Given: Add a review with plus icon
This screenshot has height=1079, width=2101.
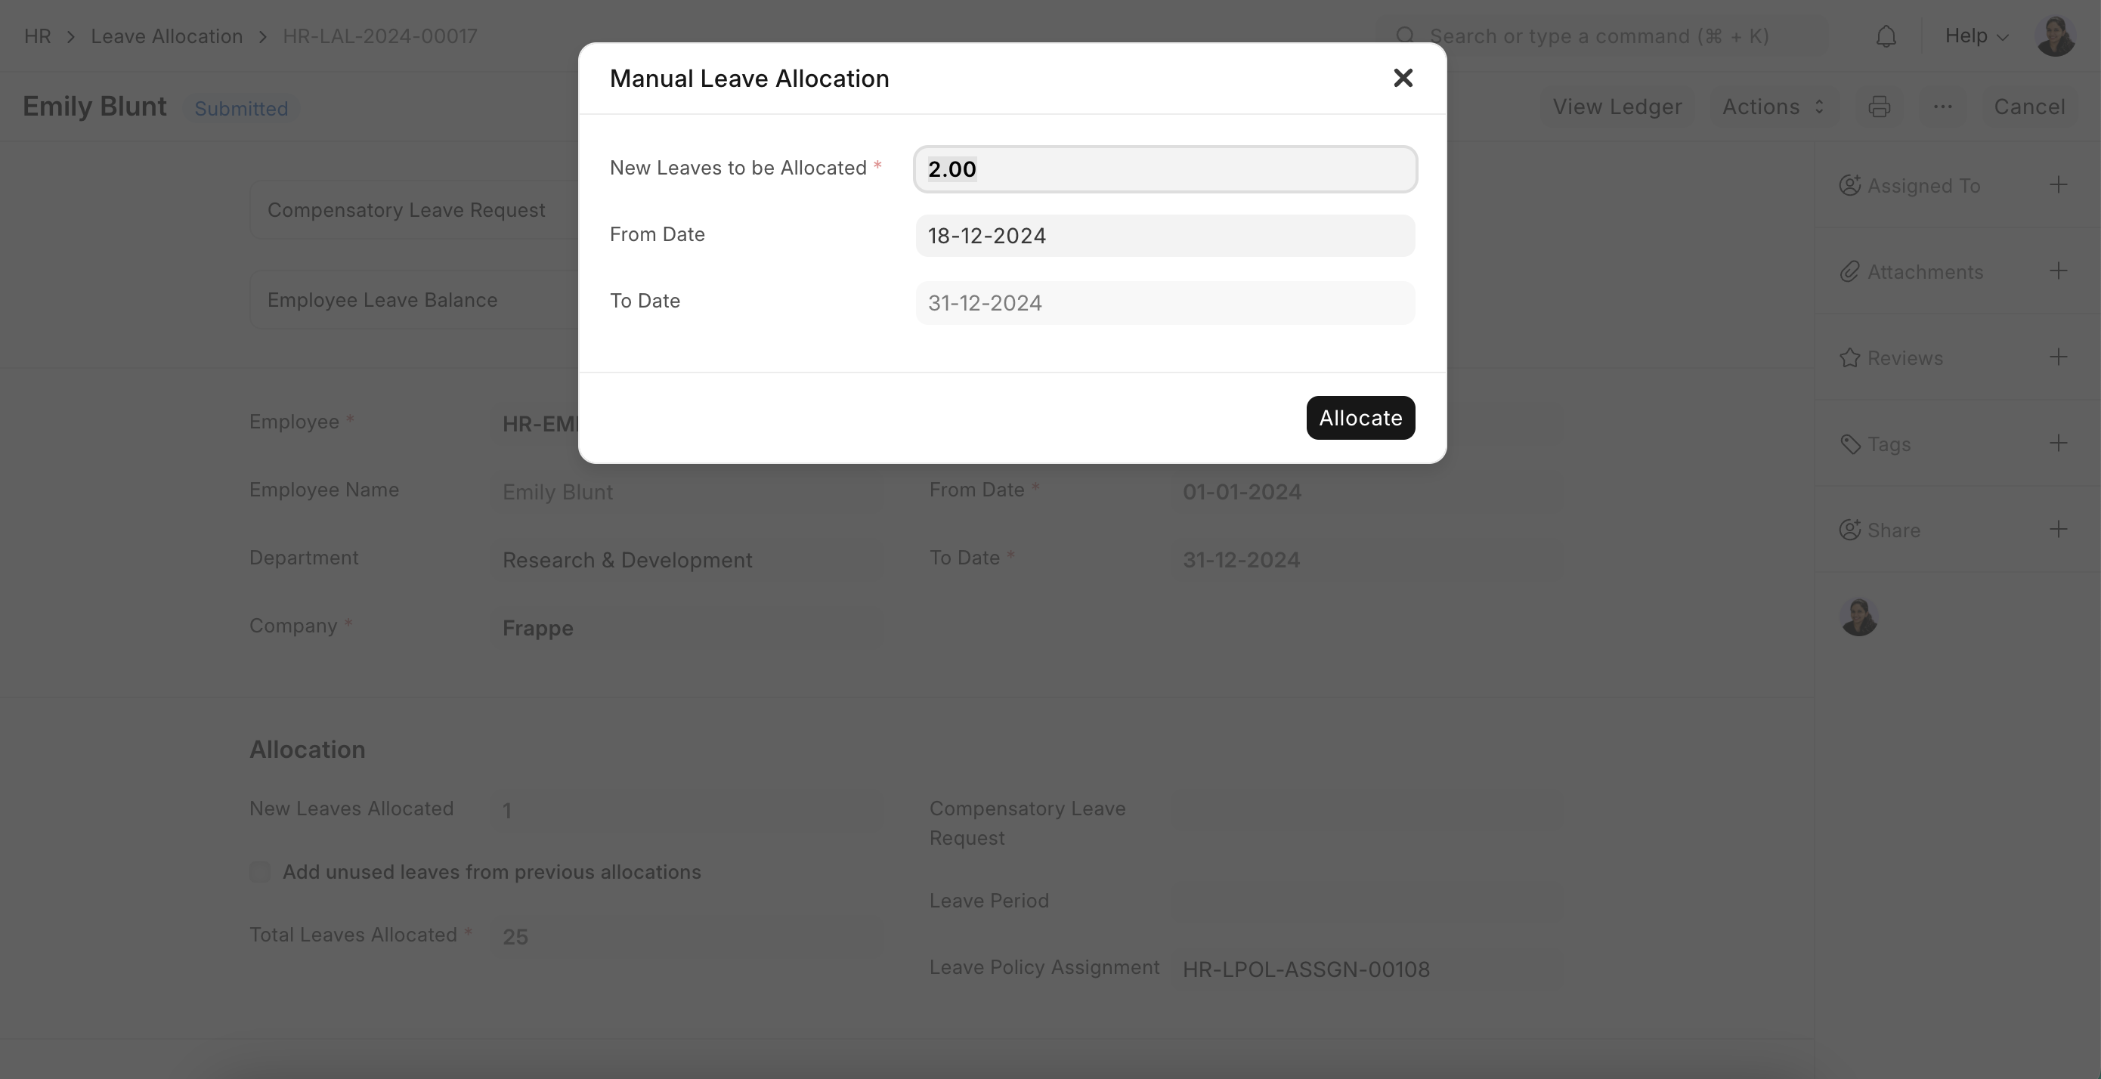Looking at the screenshot, I should pos(2058,357).
